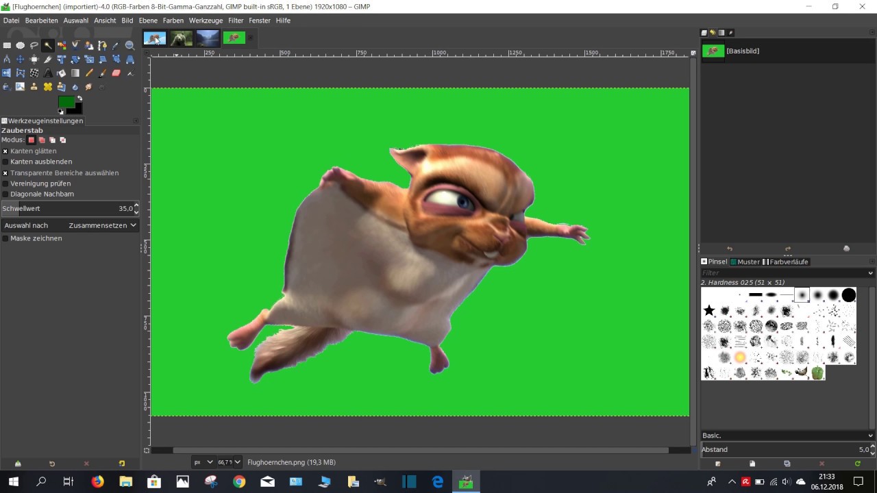
Task: Reset colors to default black and white
Action: [61, 111]
